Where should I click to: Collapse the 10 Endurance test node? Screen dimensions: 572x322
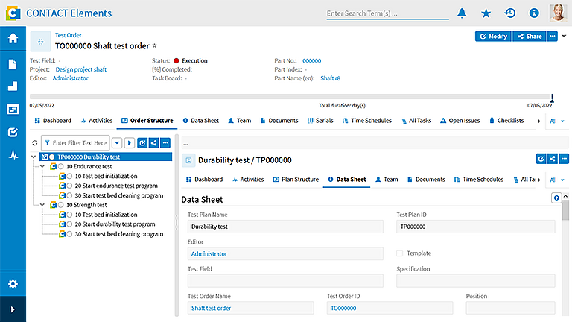point(42,166)
